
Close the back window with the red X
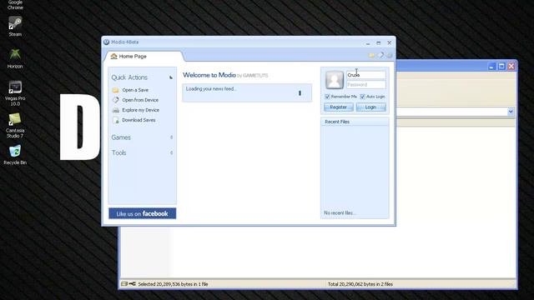point(511,67)
